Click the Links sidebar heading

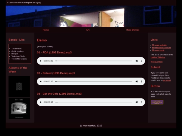154,40
